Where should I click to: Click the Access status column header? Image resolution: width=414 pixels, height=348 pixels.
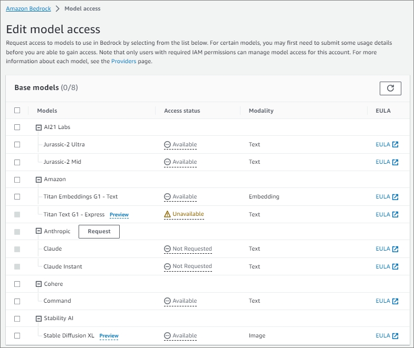[182, 111]
